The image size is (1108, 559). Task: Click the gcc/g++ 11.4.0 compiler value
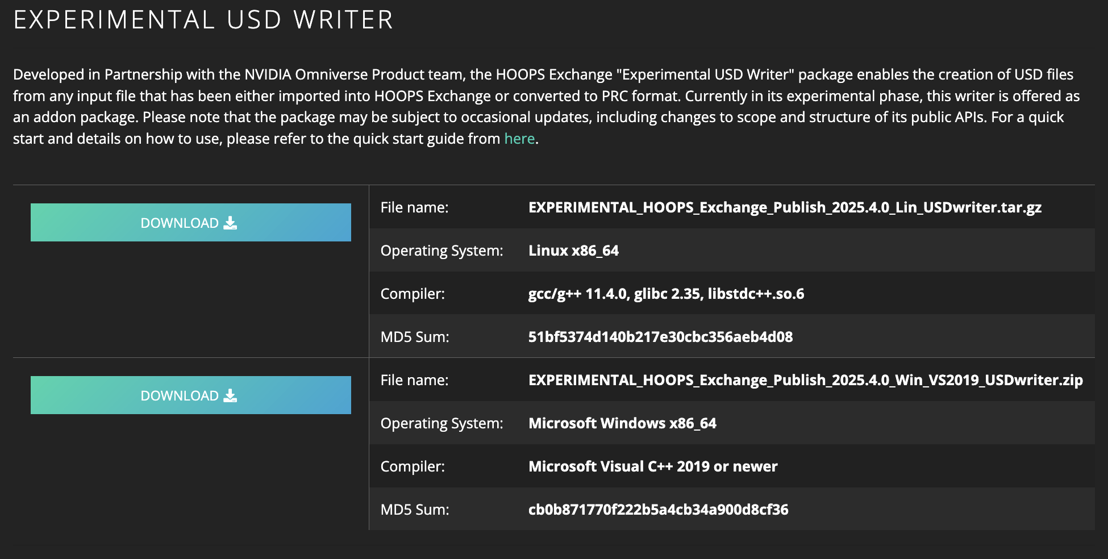(666, 294)
